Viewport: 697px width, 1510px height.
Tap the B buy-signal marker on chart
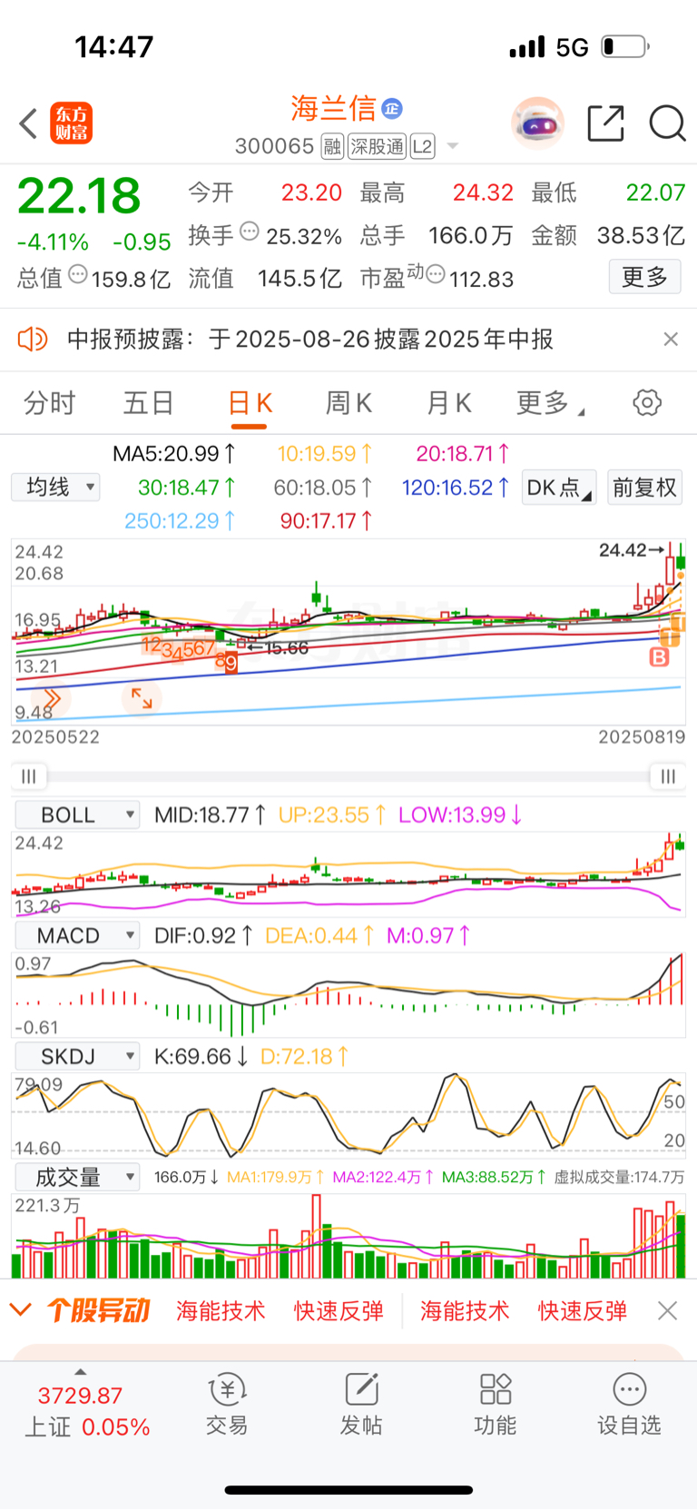point(660,656)
